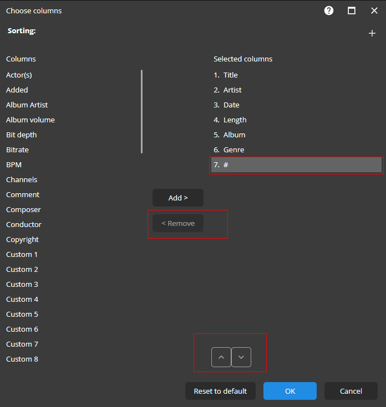Image resolution: width=386 pixels, height=407 pixels.
Task: Maximize the Choose columns dialog
Action: (352, 11)
